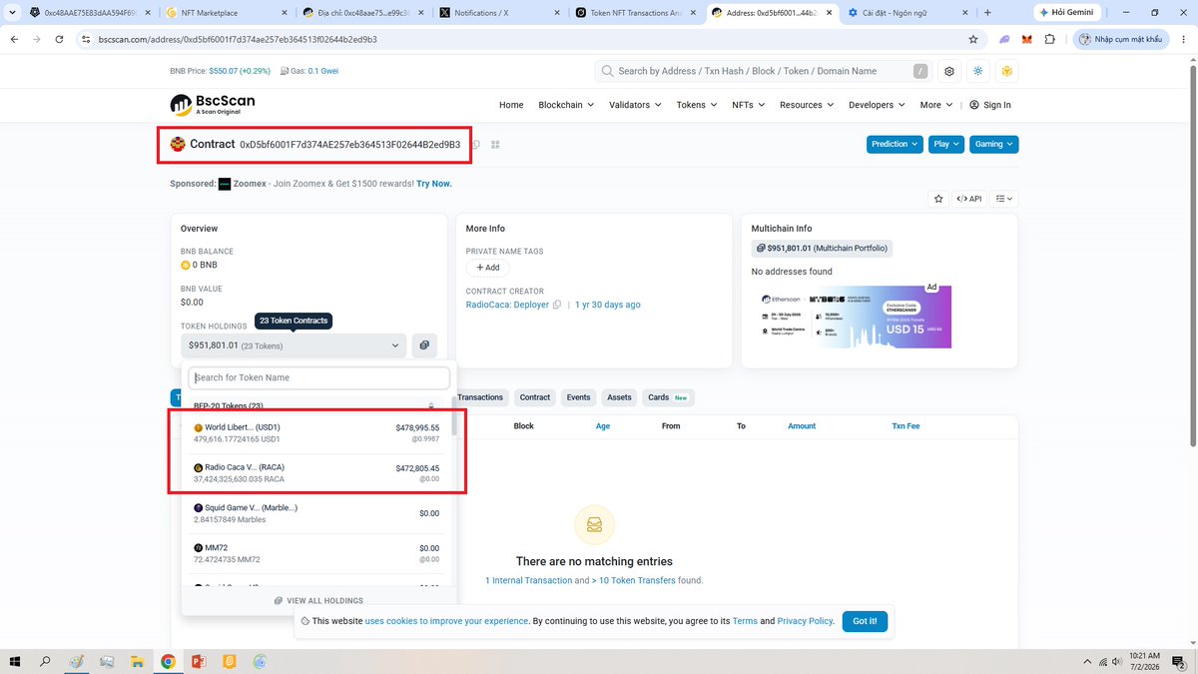Open the notification center icon
The image size is (1198, 674).
click(1181, 661)
